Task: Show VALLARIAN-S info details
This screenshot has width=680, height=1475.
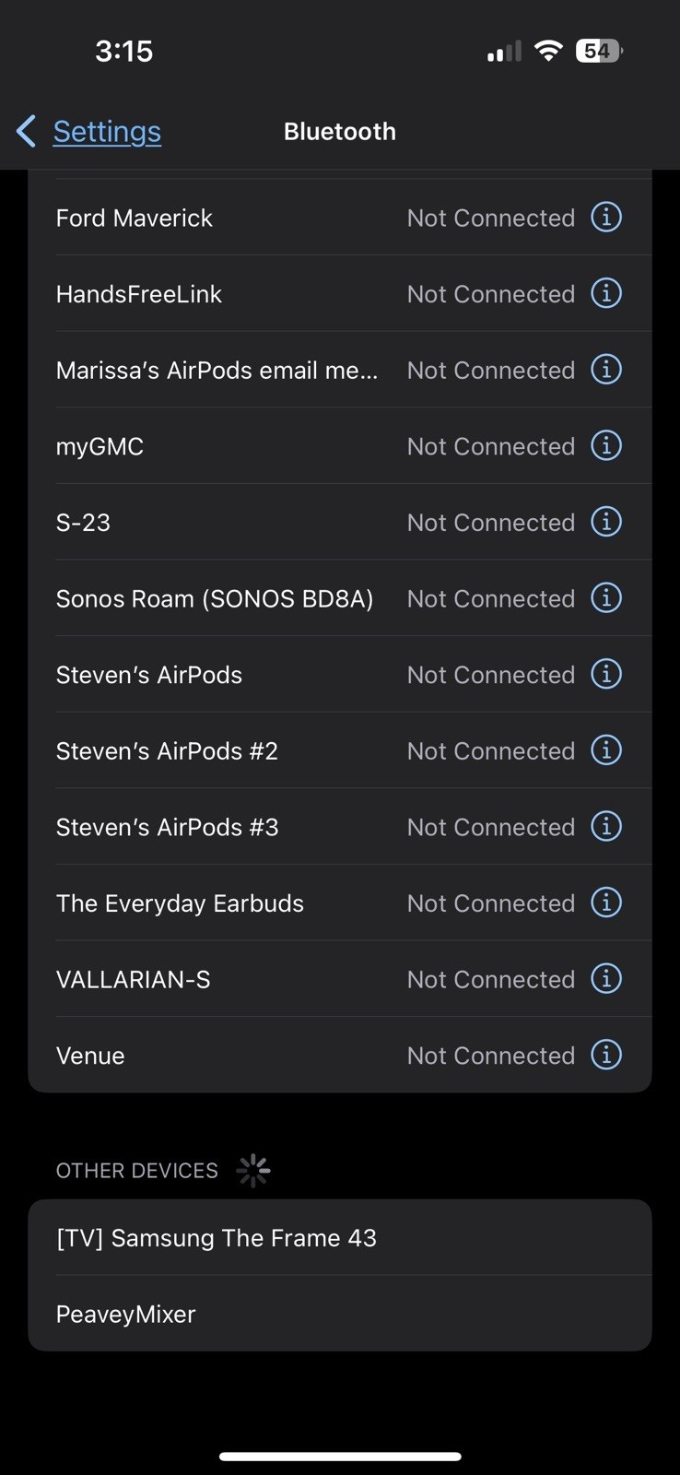Action: click(605, 979)
